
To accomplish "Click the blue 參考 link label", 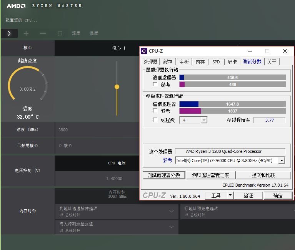I will pyautogui.click(x=167, y=161).
